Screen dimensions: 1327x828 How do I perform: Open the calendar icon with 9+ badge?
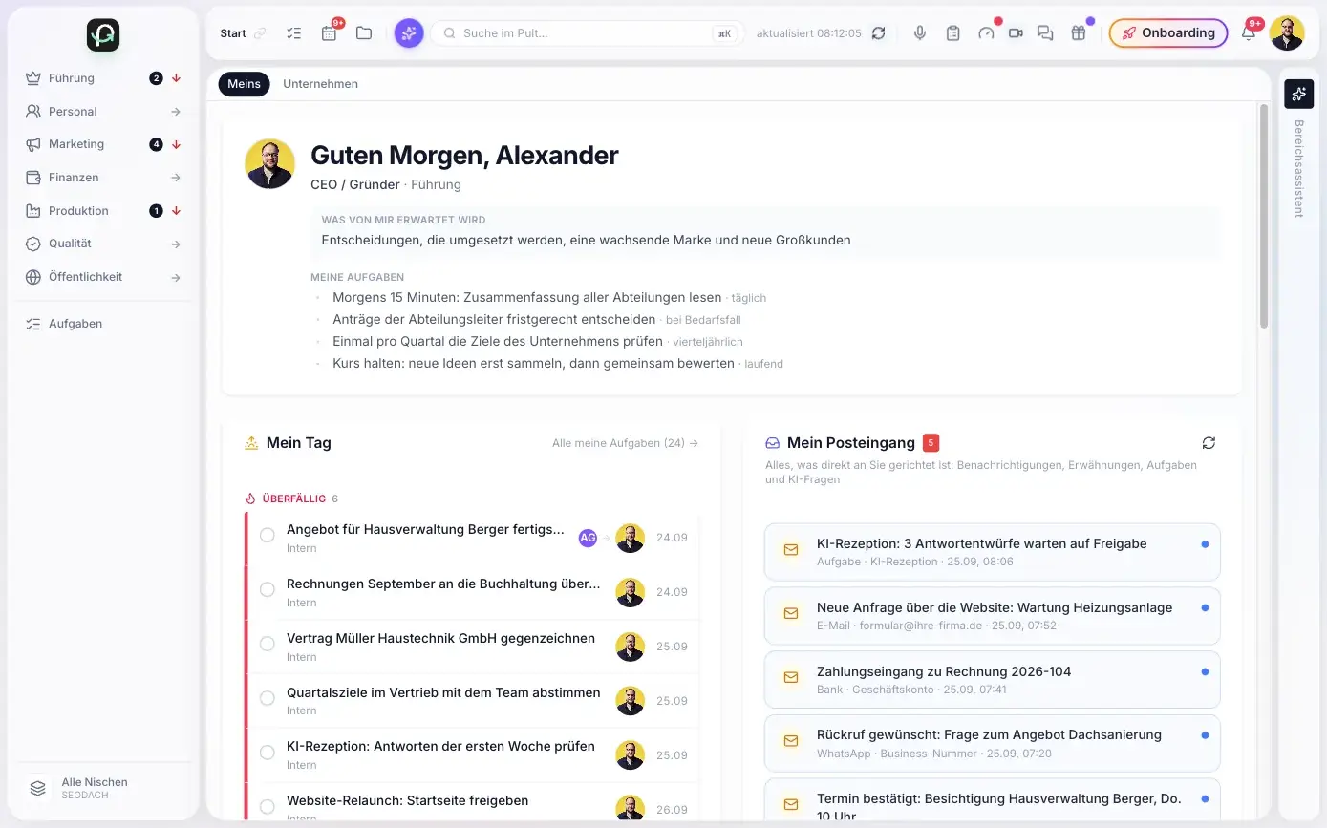click(330, 33)
